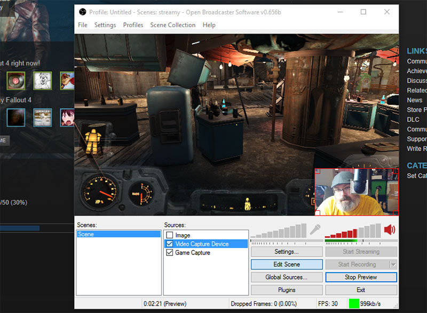This screenshot has height=313, width=427.
Task: Open the Profiles menu
Action: (133, 25)
